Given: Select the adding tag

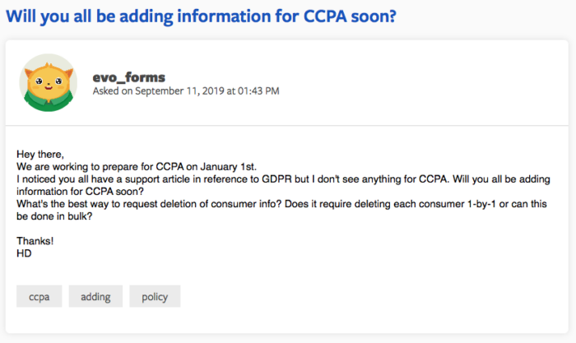Looking at the screenshot, I should tap(95, 296).
